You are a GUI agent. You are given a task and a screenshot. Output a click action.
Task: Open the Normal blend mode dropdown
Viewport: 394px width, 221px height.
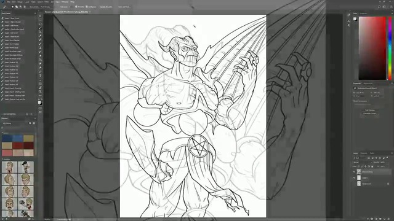point(363,162)
